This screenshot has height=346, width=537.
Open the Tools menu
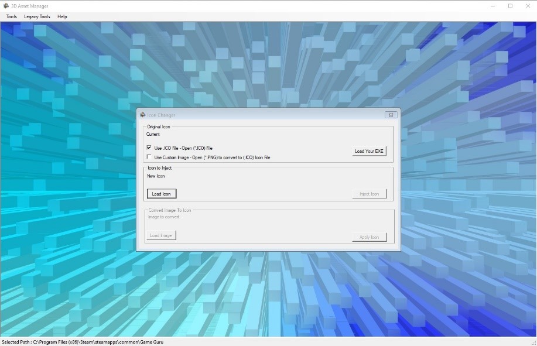click(11, 17)
